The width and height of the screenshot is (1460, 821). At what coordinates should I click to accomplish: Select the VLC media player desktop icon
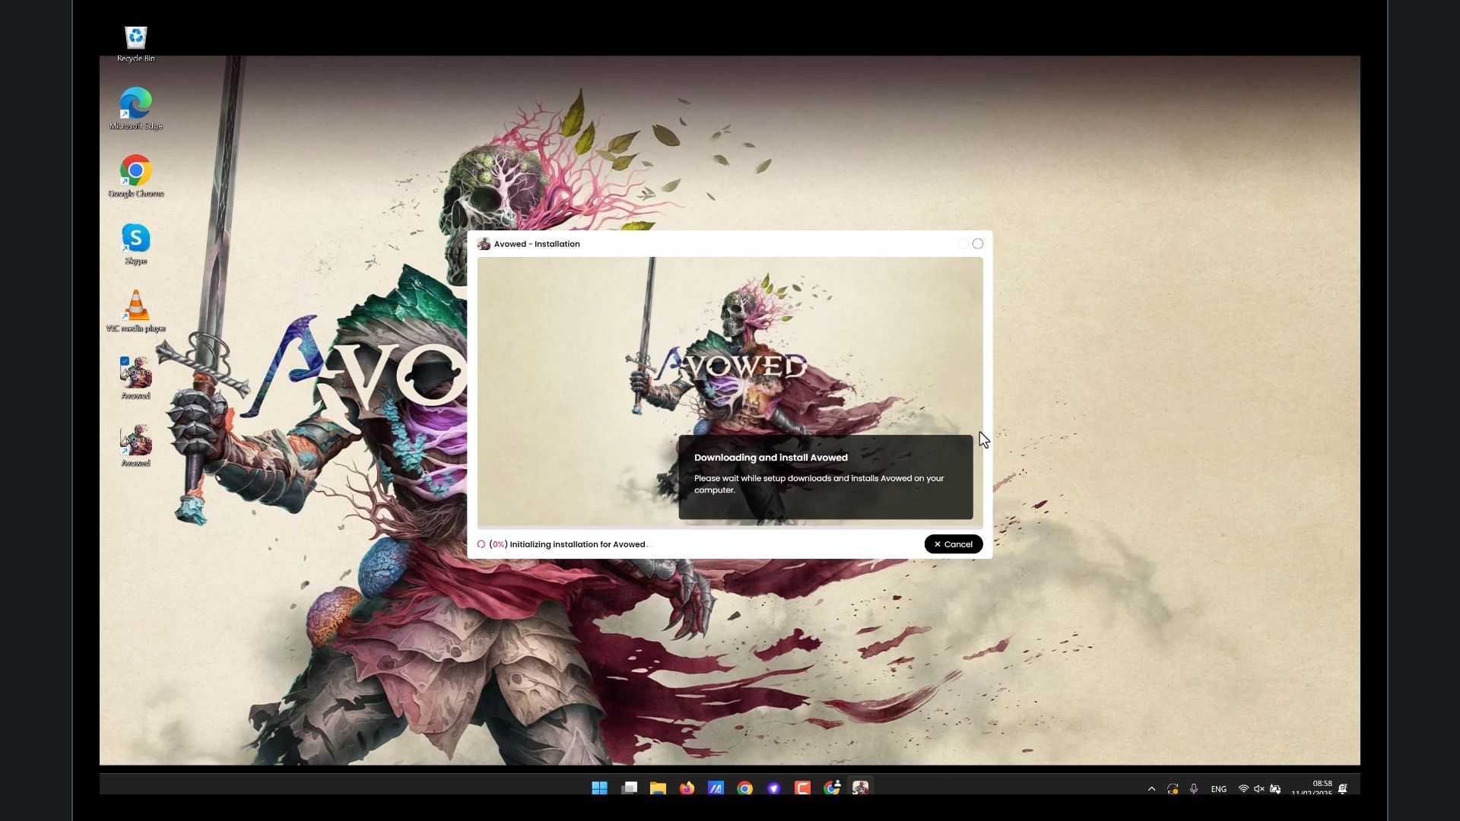click(135, 311)
